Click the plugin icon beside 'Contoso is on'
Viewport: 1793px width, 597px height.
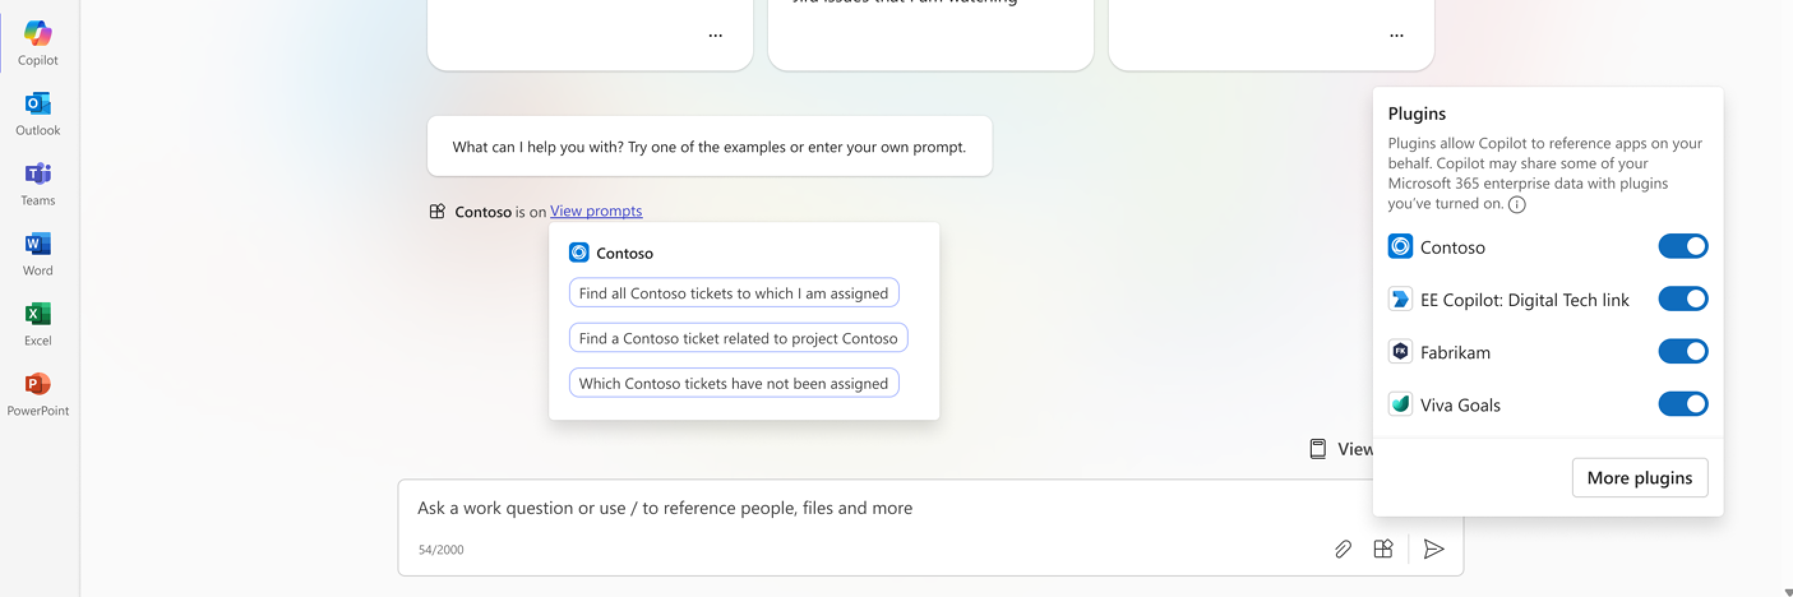click(437, 211)
